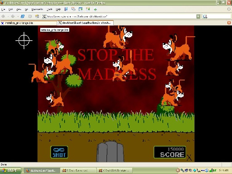This screenshot has height=174, width=232.
Task: Expand hidden system tray icons arrow
Action: [x=178, y=171]
